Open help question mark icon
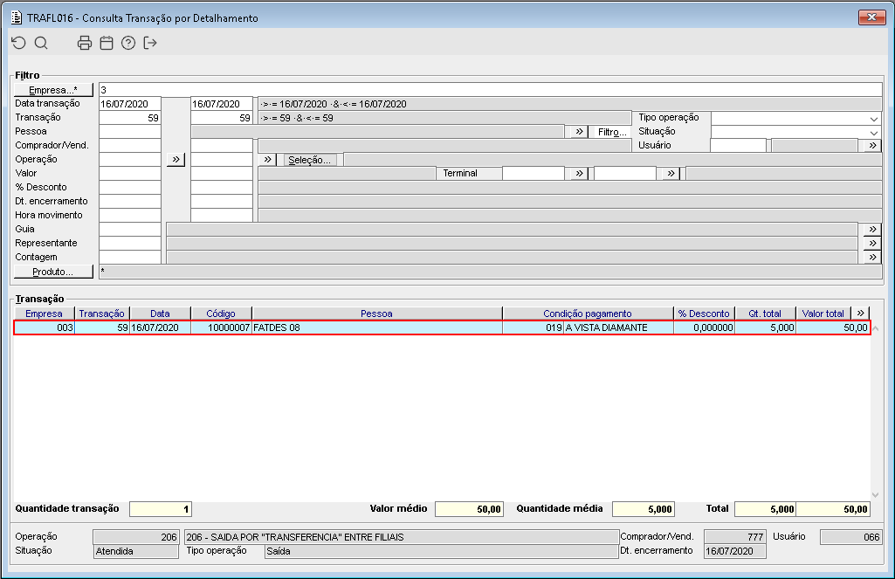The image size is (895, 579). coord(128,43)
